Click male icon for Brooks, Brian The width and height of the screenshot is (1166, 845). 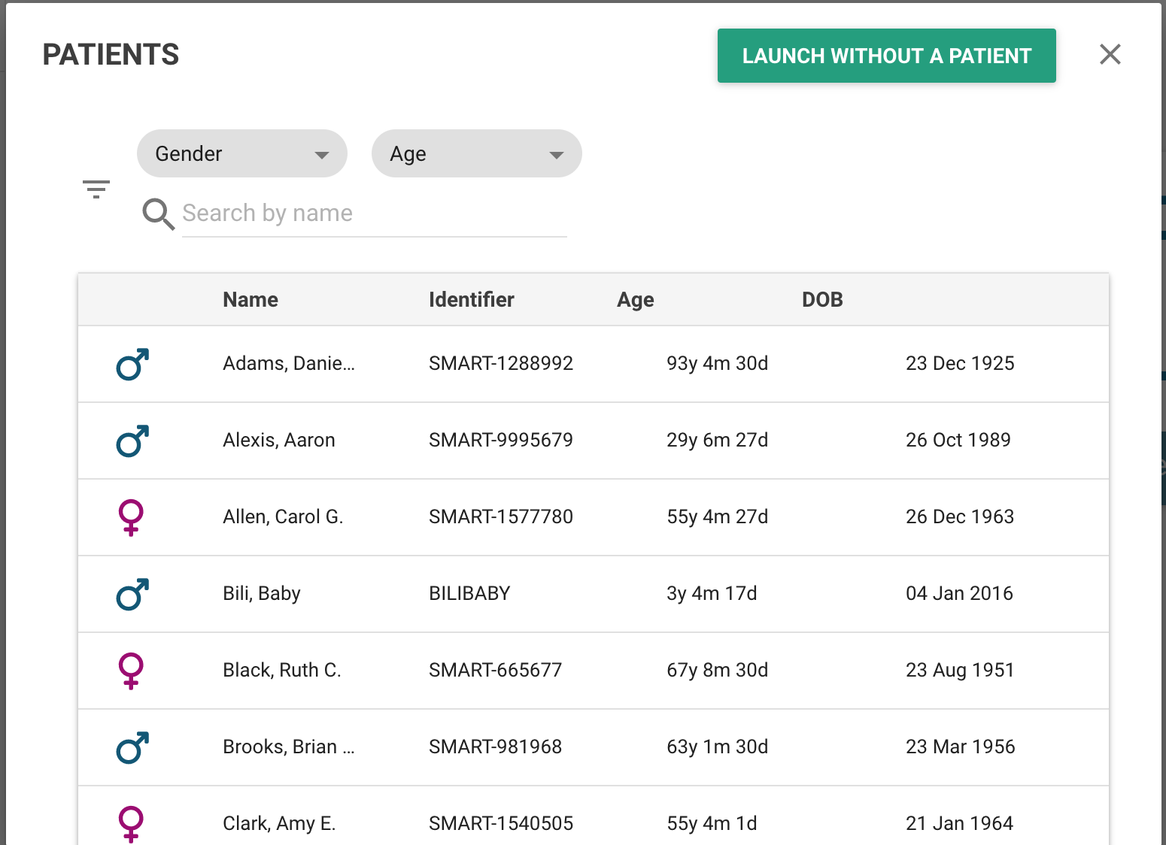tap(132, 747)
